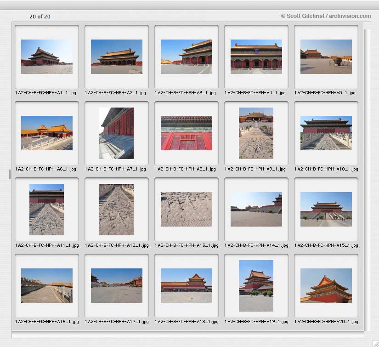Click filename label 1A2-CH-B-FC-HPH-A1_1.jpg

[45, 93]
